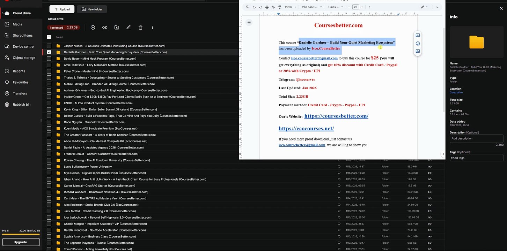507x251 pixels.
Task: Click the https://ecocourses.net/ link in document
Action: (x=306, y=129)
